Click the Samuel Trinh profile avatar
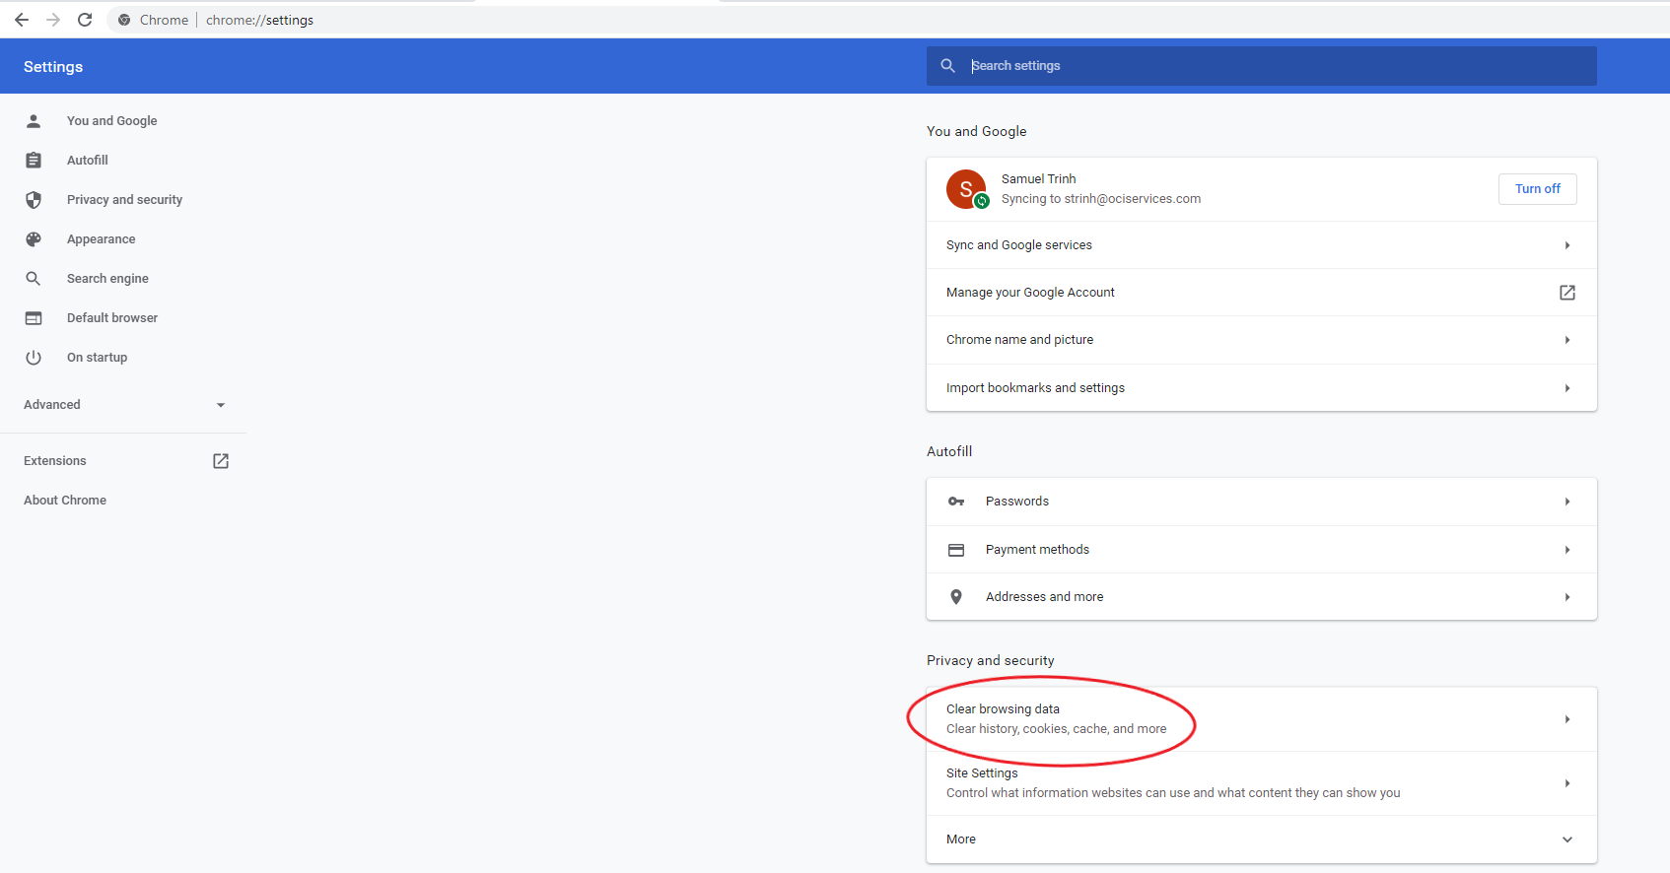Viewport: 1670px width, 873px height. click(x=966, y=189)
